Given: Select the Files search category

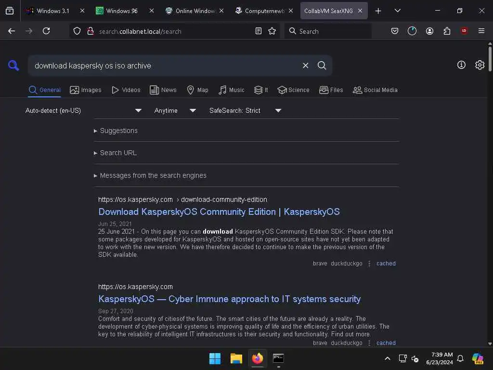Looking at the screenshot, I should 331,90.
